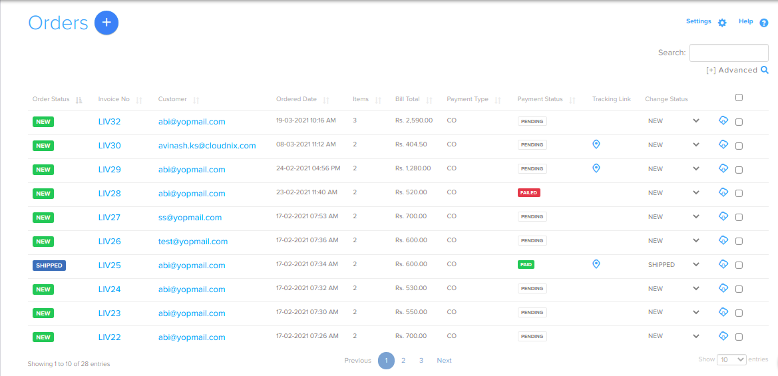The height and width of the screenshot is (376, 778).
Task: Click cloud download icon for LIV29
Action: (723, 168)
